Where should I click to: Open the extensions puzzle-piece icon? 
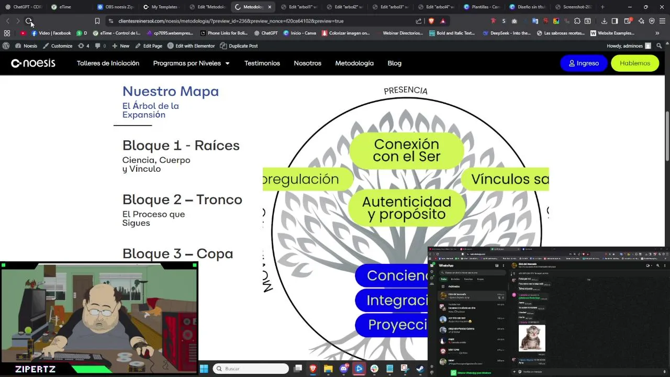[x=577, y=21]
